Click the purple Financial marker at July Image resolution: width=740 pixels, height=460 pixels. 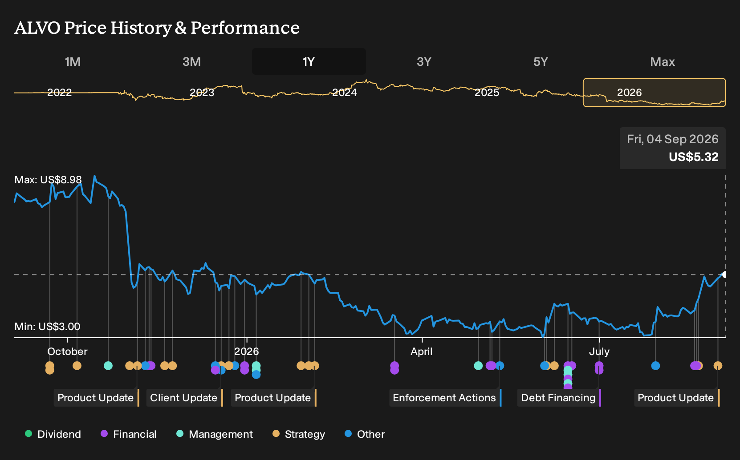(599, 367)
